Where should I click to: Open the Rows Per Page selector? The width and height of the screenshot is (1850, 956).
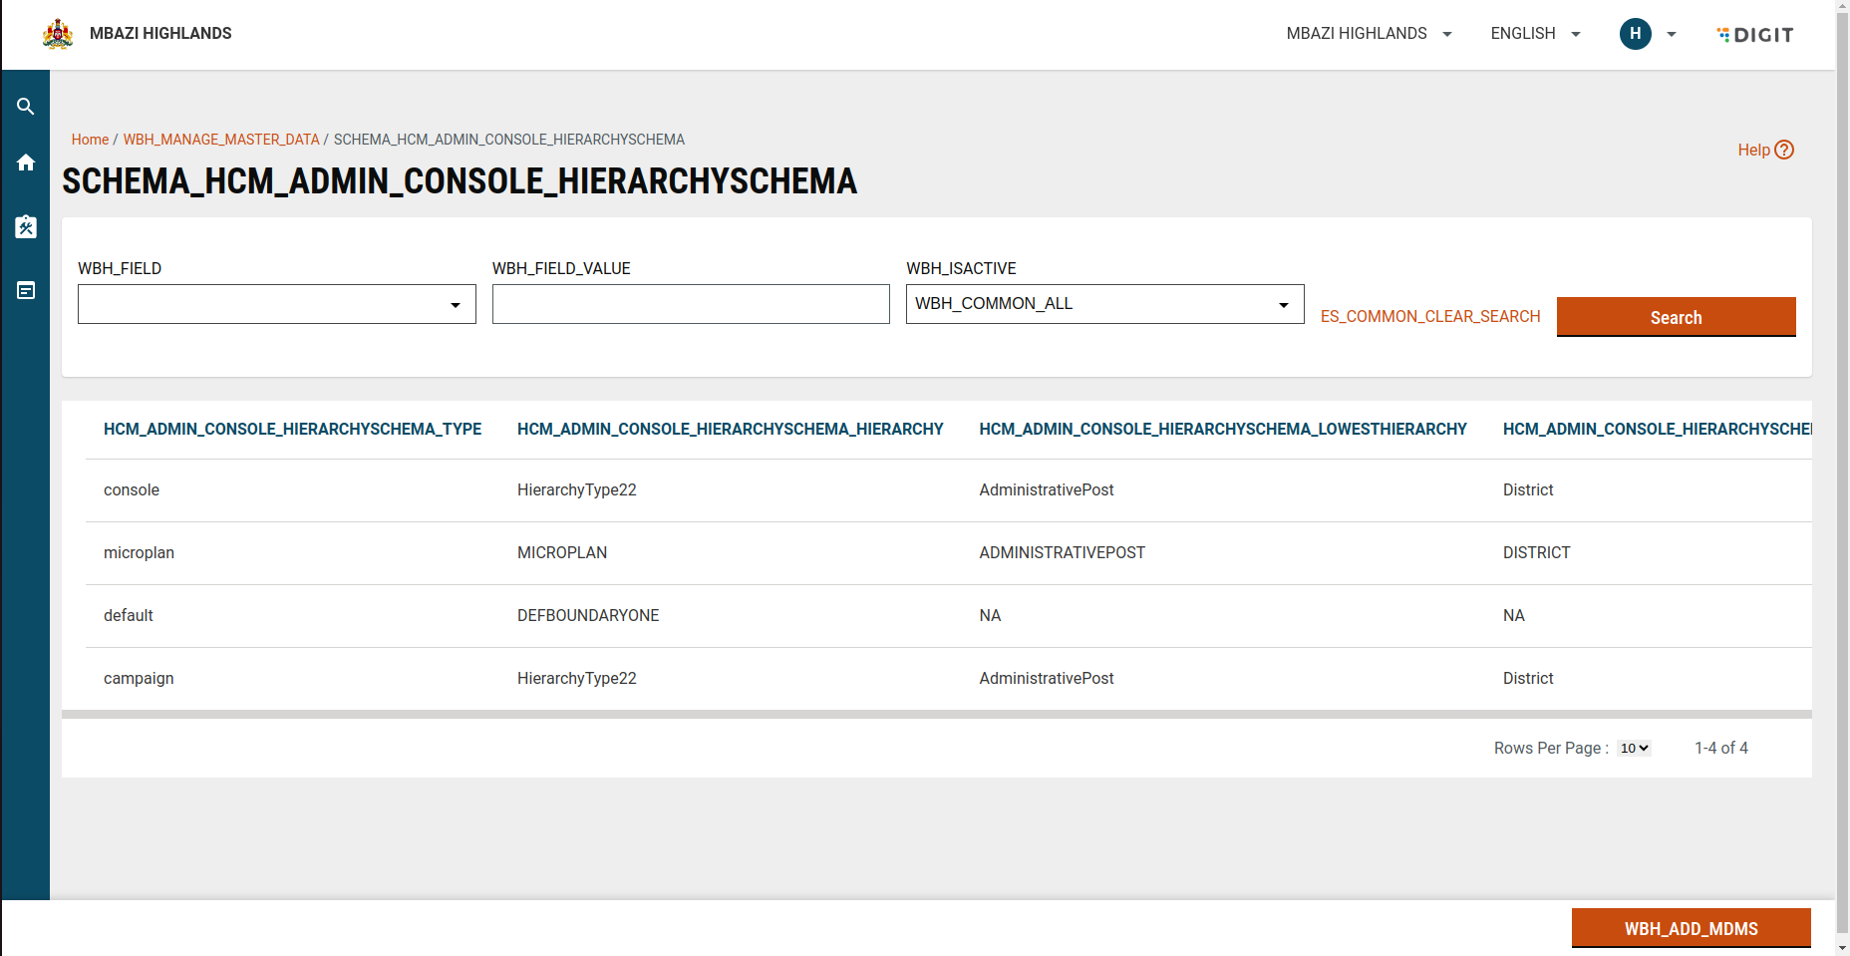1634,748
